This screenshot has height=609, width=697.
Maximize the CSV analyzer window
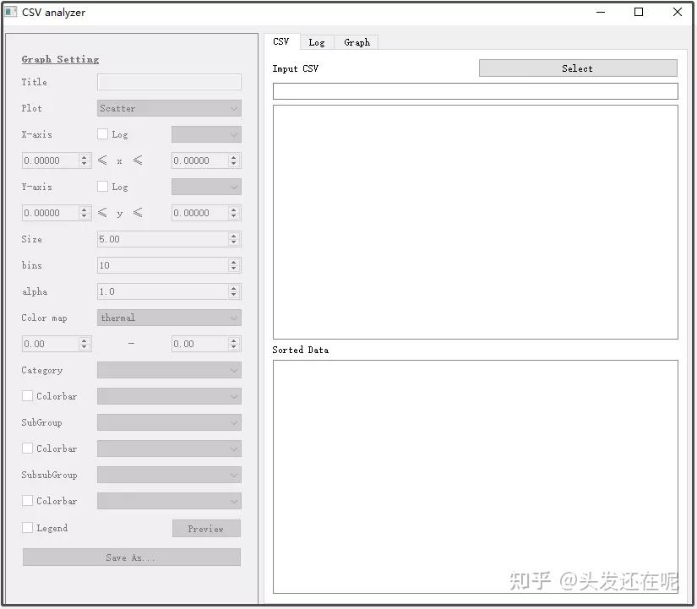[x=639, y=12]
